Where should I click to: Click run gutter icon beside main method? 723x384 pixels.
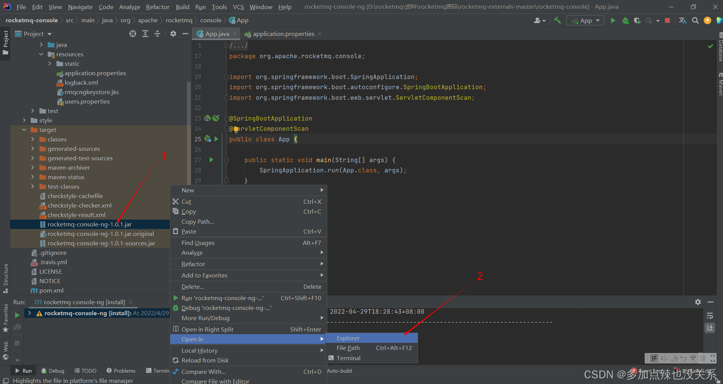pyautogui.click(x=211, y=160)
